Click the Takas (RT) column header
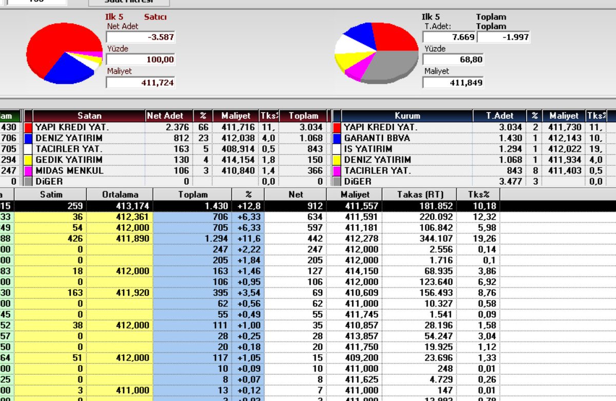Viewport: 616px width, 401px height. pyautogui.click(x=418, y=194)
